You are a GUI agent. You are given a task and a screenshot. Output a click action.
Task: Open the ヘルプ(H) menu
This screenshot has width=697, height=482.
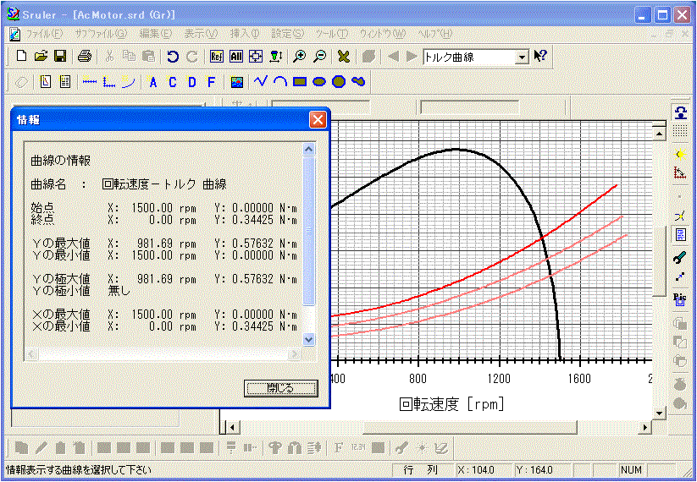pos(434,34)
